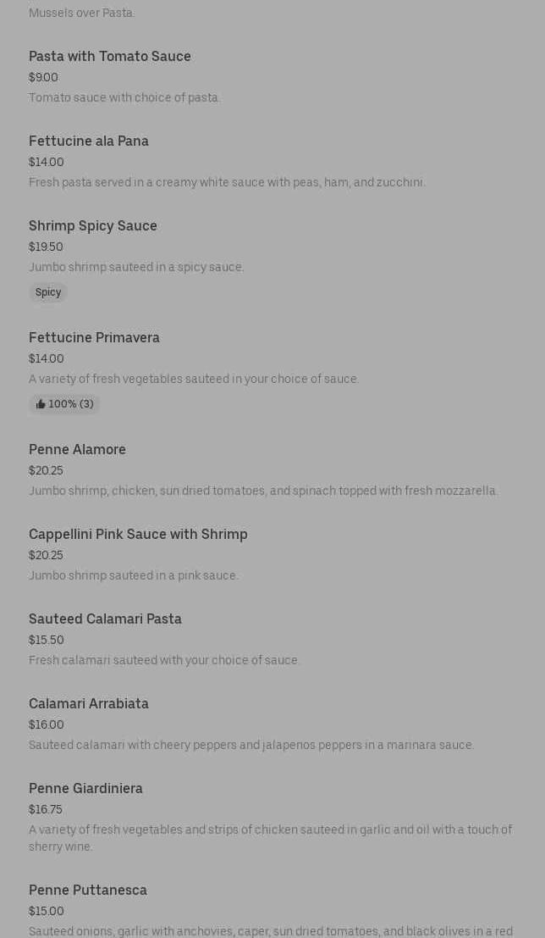Click the thumbs-up icon under Fettucine Primavera
The width and height of the screenshot is (545, 938).
41,405
